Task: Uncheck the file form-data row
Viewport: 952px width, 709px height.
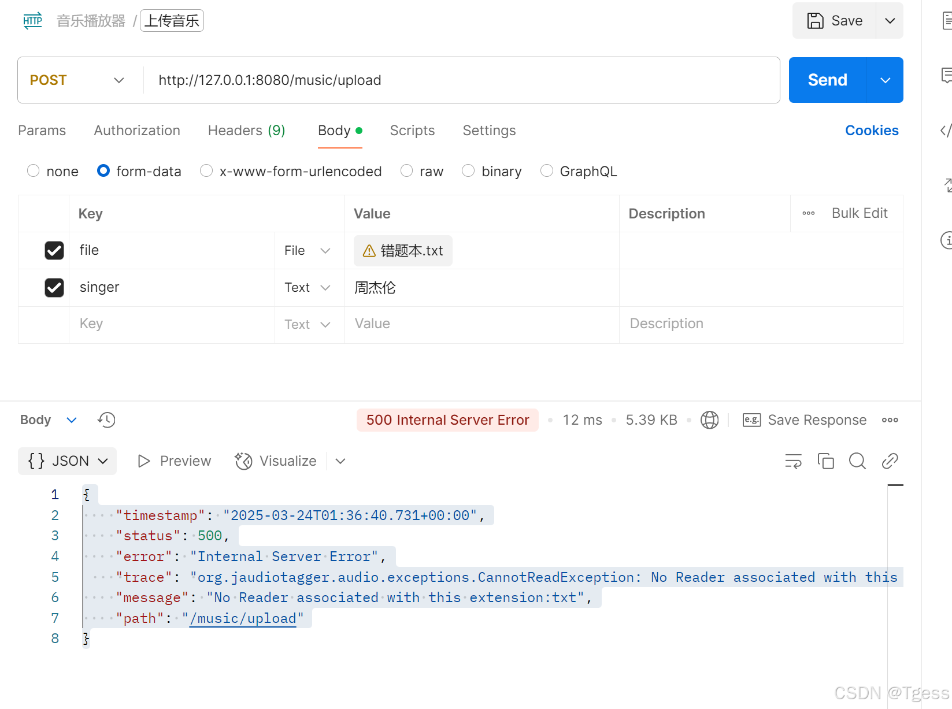Action: (54, 250)
